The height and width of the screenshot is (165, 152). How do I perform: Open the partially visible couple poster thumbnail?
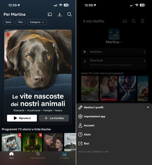coord(143,88)
